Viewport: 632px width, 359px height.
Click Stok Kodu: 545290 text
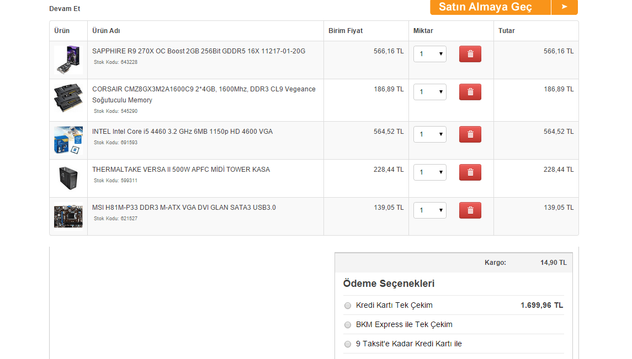(x=116, y=111)
